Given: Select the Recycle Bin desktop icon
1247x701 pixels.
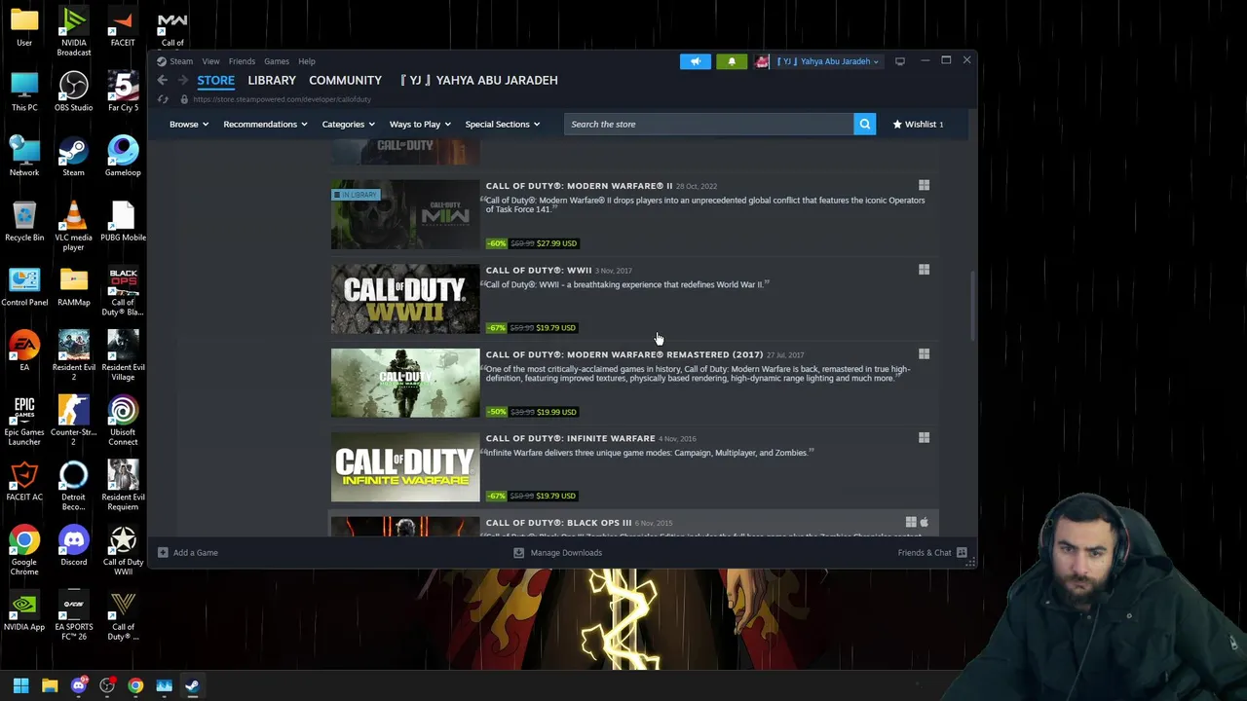Looking at the screenshot, I should point(24,222).
